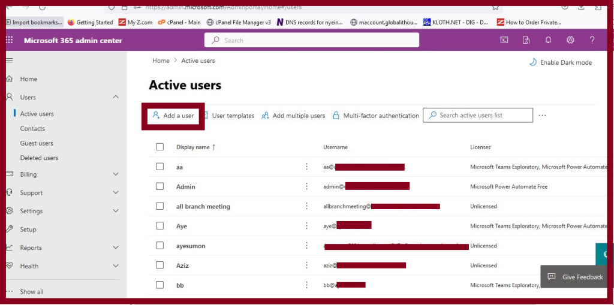Click Multi-factor authentication lock icon

pyautogui.click(x=336, y=116)
